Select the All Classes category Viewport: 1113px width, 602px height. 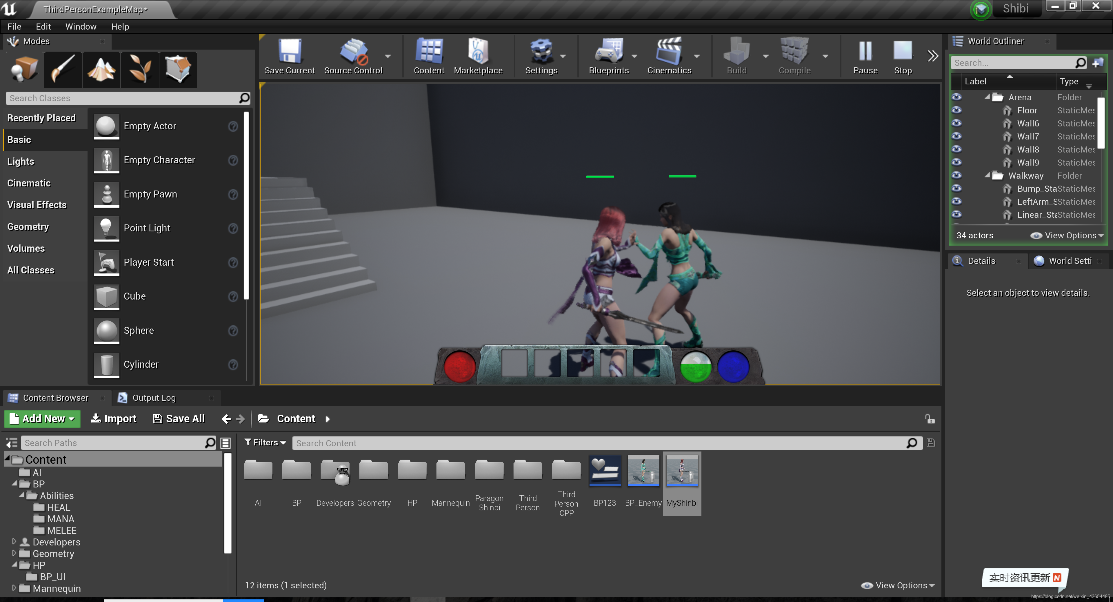pos(31,270)
